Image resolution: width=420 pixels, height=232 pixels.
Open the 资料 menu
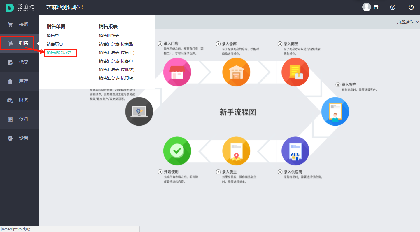[24, 119]
